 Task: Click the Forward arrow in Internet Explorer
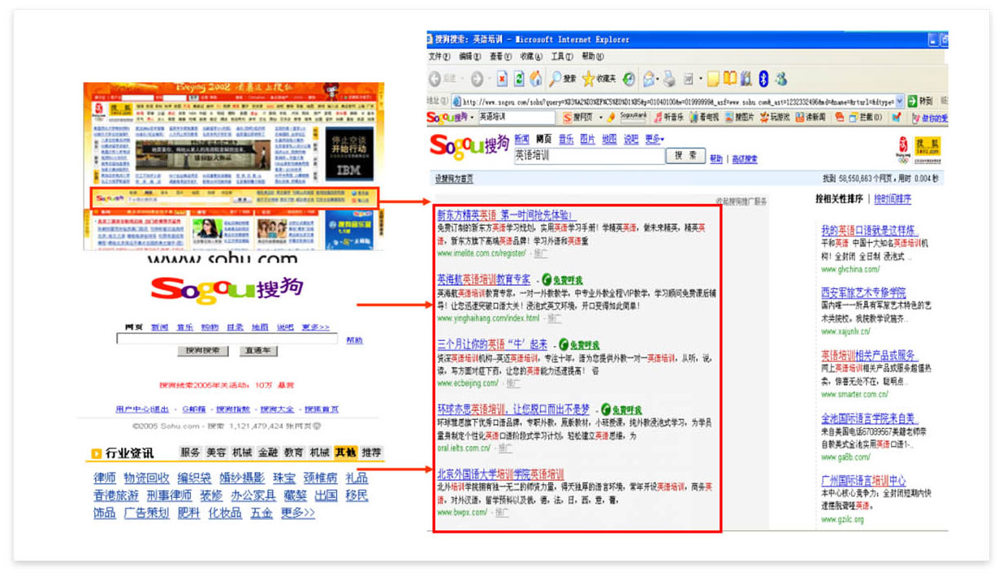(477, 79)
